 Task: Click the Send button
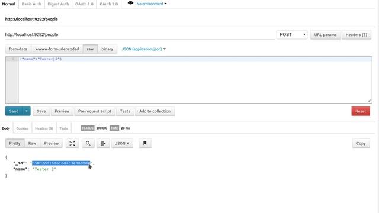tap(14, 111)
